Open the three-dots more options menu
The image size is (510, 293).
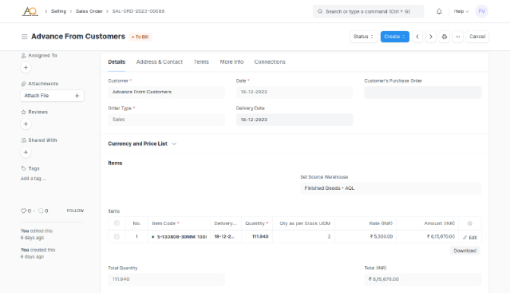click(457, 37)
